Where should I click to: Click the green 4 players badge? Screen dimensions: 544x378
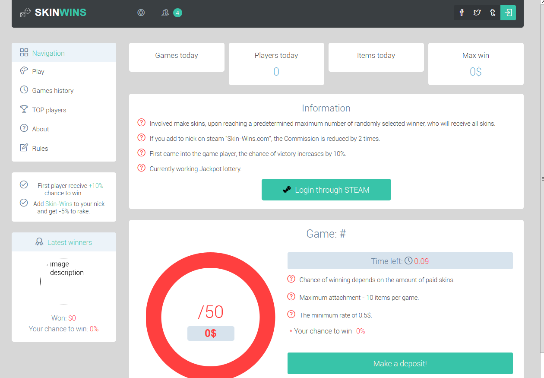[x=177, y=13]
